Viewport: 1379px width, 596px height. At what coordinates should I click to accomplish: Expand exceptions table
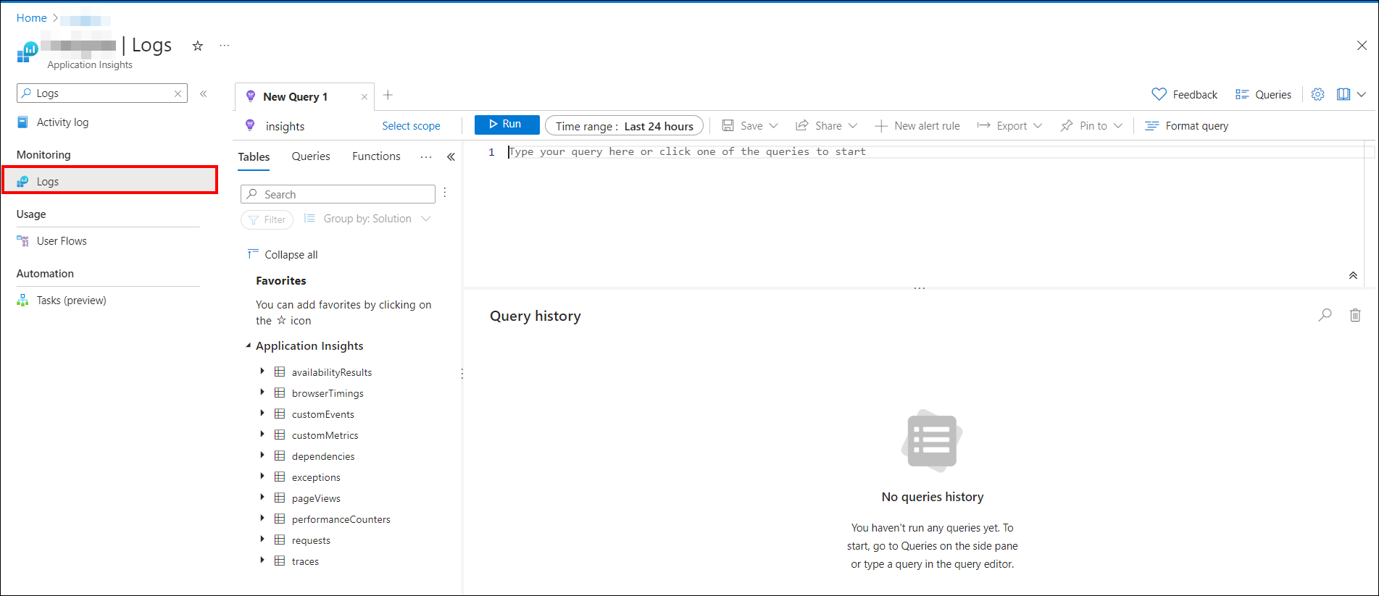[262, 477]
